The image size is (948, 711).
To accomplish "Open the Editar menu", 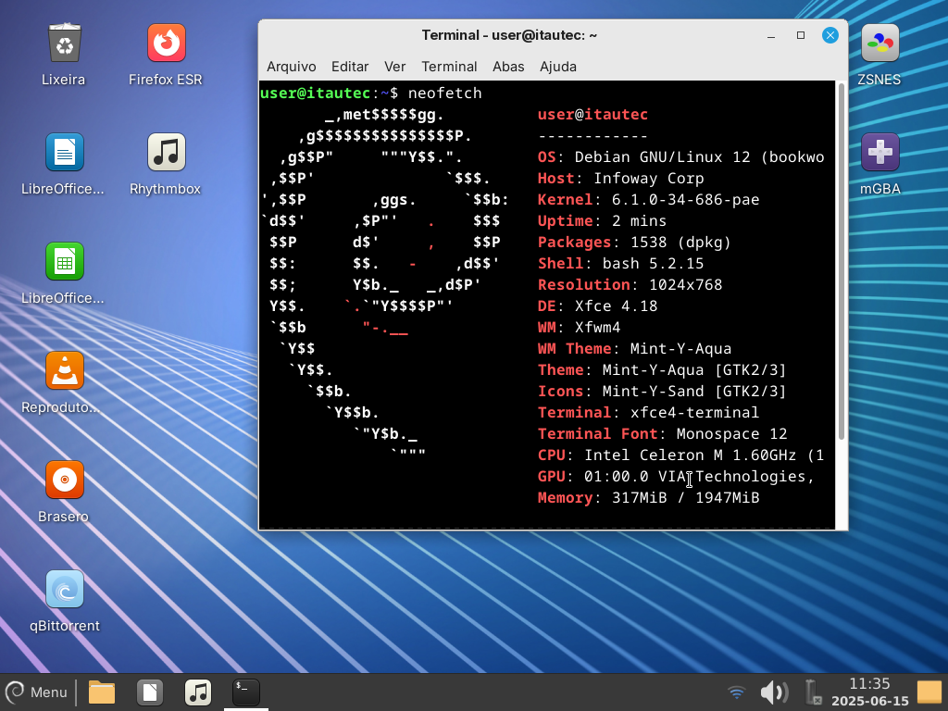I will pos(350,67).
